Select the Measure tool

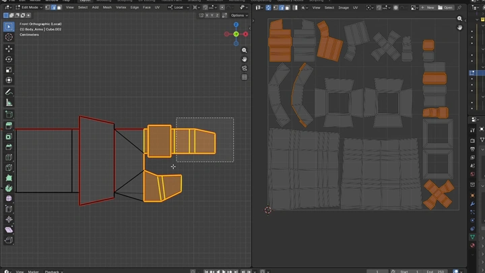tap(9, 102)
